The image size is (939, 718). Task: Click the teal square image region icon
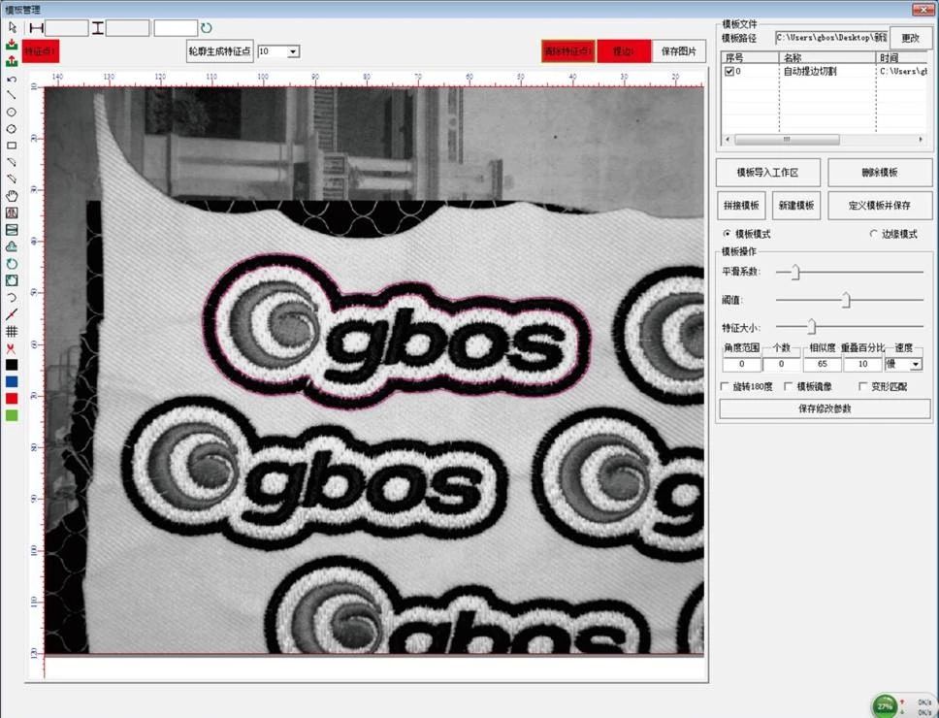(x=12, y=280)
